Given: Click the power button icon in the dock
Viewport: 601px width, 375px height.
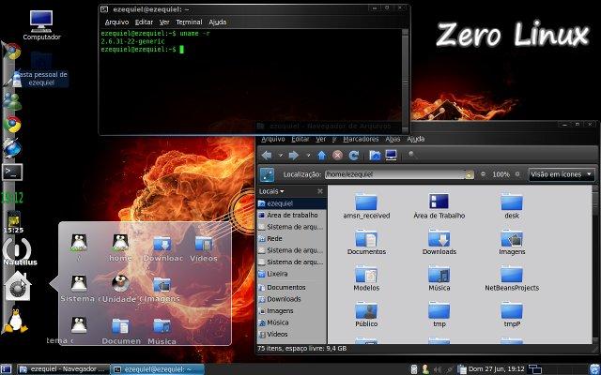Looking at the screenshot, I should coord(17,249).
